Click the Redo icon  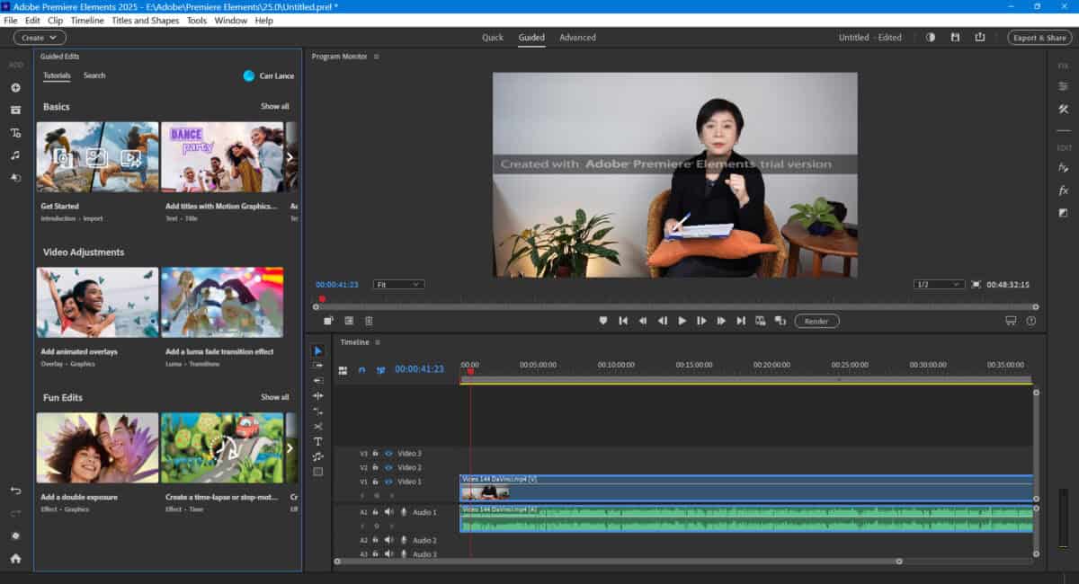15,513
